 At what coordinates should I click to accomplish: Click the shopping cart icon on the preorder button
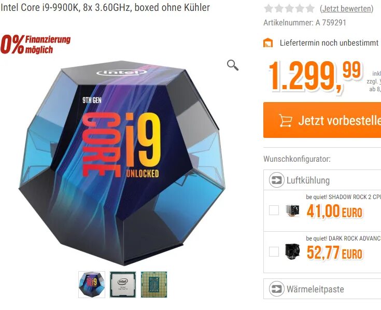286,120
